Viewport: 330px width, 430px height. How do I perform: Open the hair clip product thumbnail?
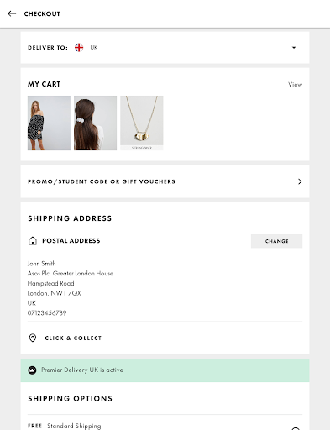click(95, 123)
